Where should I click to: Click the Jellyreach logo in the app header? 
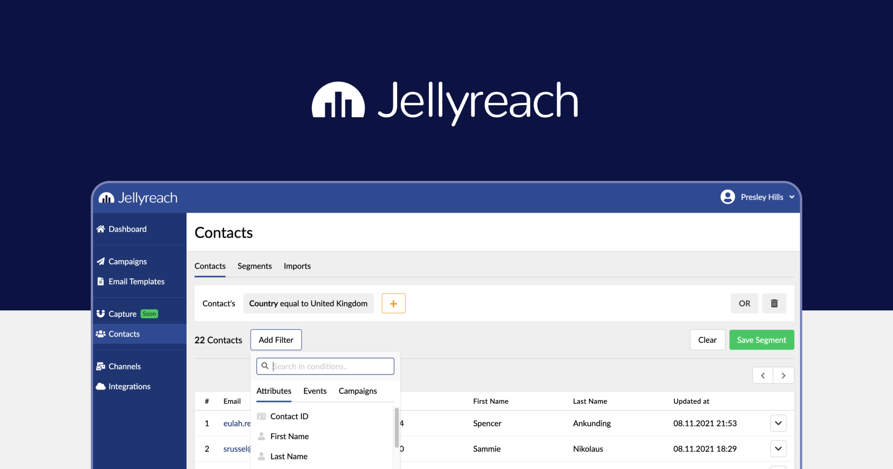(138, 198)
